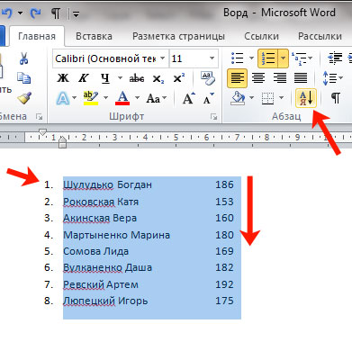
Task: Open the Шрифт dialog launcher
Action: 213,116
